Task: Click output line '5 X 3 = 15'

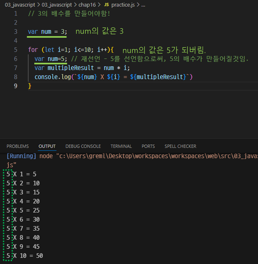Action: pyautogui.click(x=23, y=192)
